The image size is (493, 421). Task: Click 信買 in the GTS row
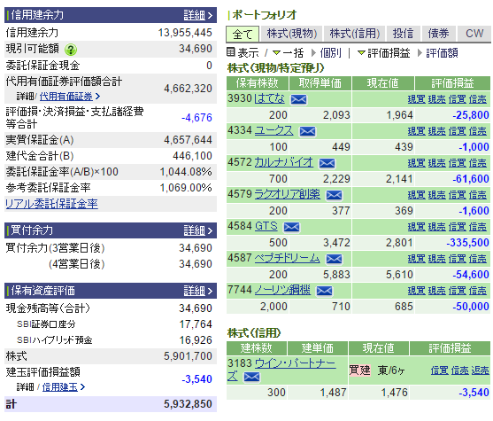(458, 227)
